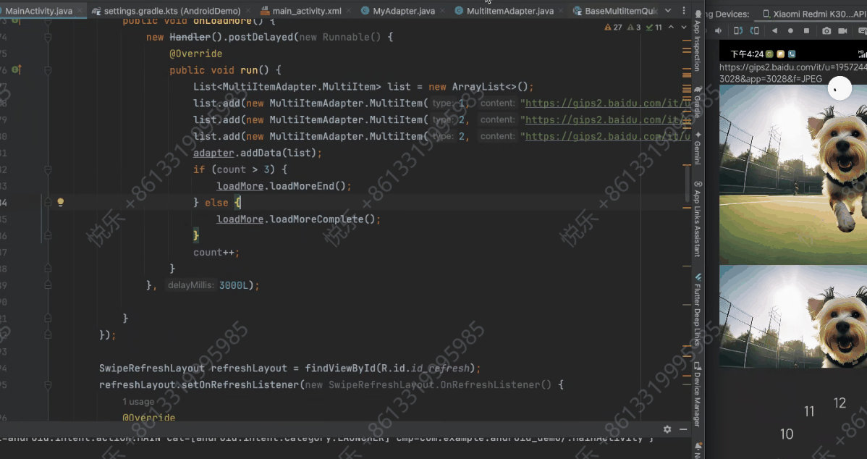The width and height of the screenshot is (867, 459).
Task: Click the '1 usage' inlay hint
Action: [x=138, y=402]
